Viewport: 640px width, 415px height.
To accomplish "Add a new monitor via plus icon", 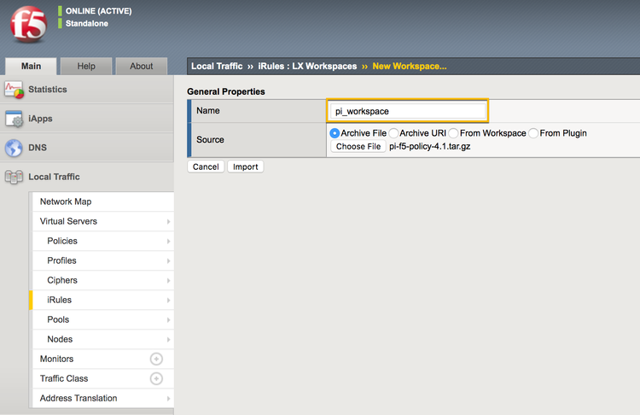I will click(156, 359).
